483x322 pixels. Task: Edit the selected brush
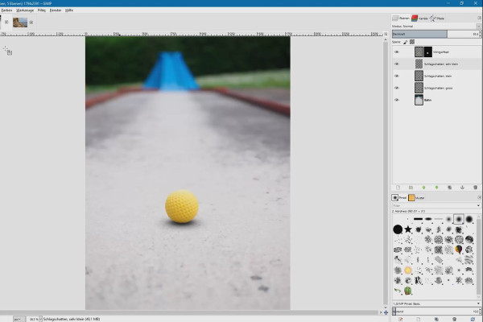tap(400, 320)
